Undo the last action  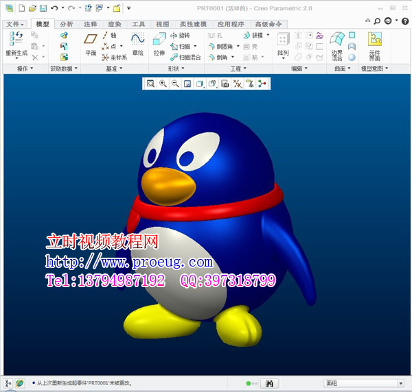point(54,8)
